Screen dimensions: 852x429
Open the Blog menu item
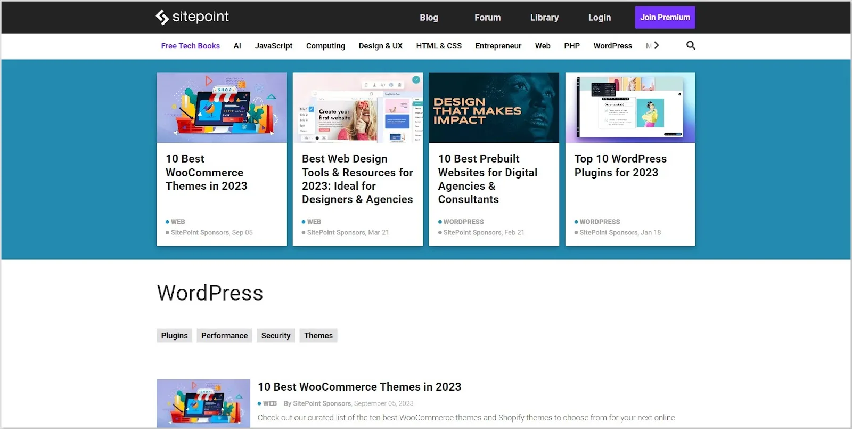click(429, 18)
